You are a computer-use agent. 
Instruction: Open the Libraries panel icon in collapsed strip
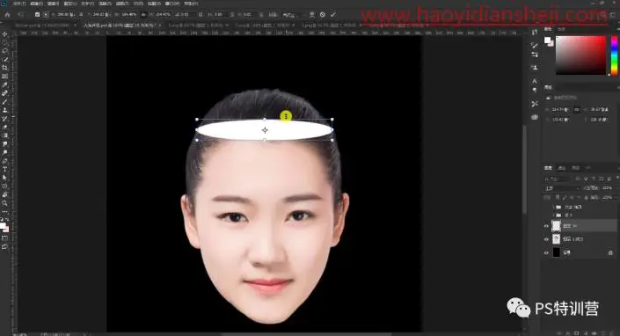tap(535, 117)
